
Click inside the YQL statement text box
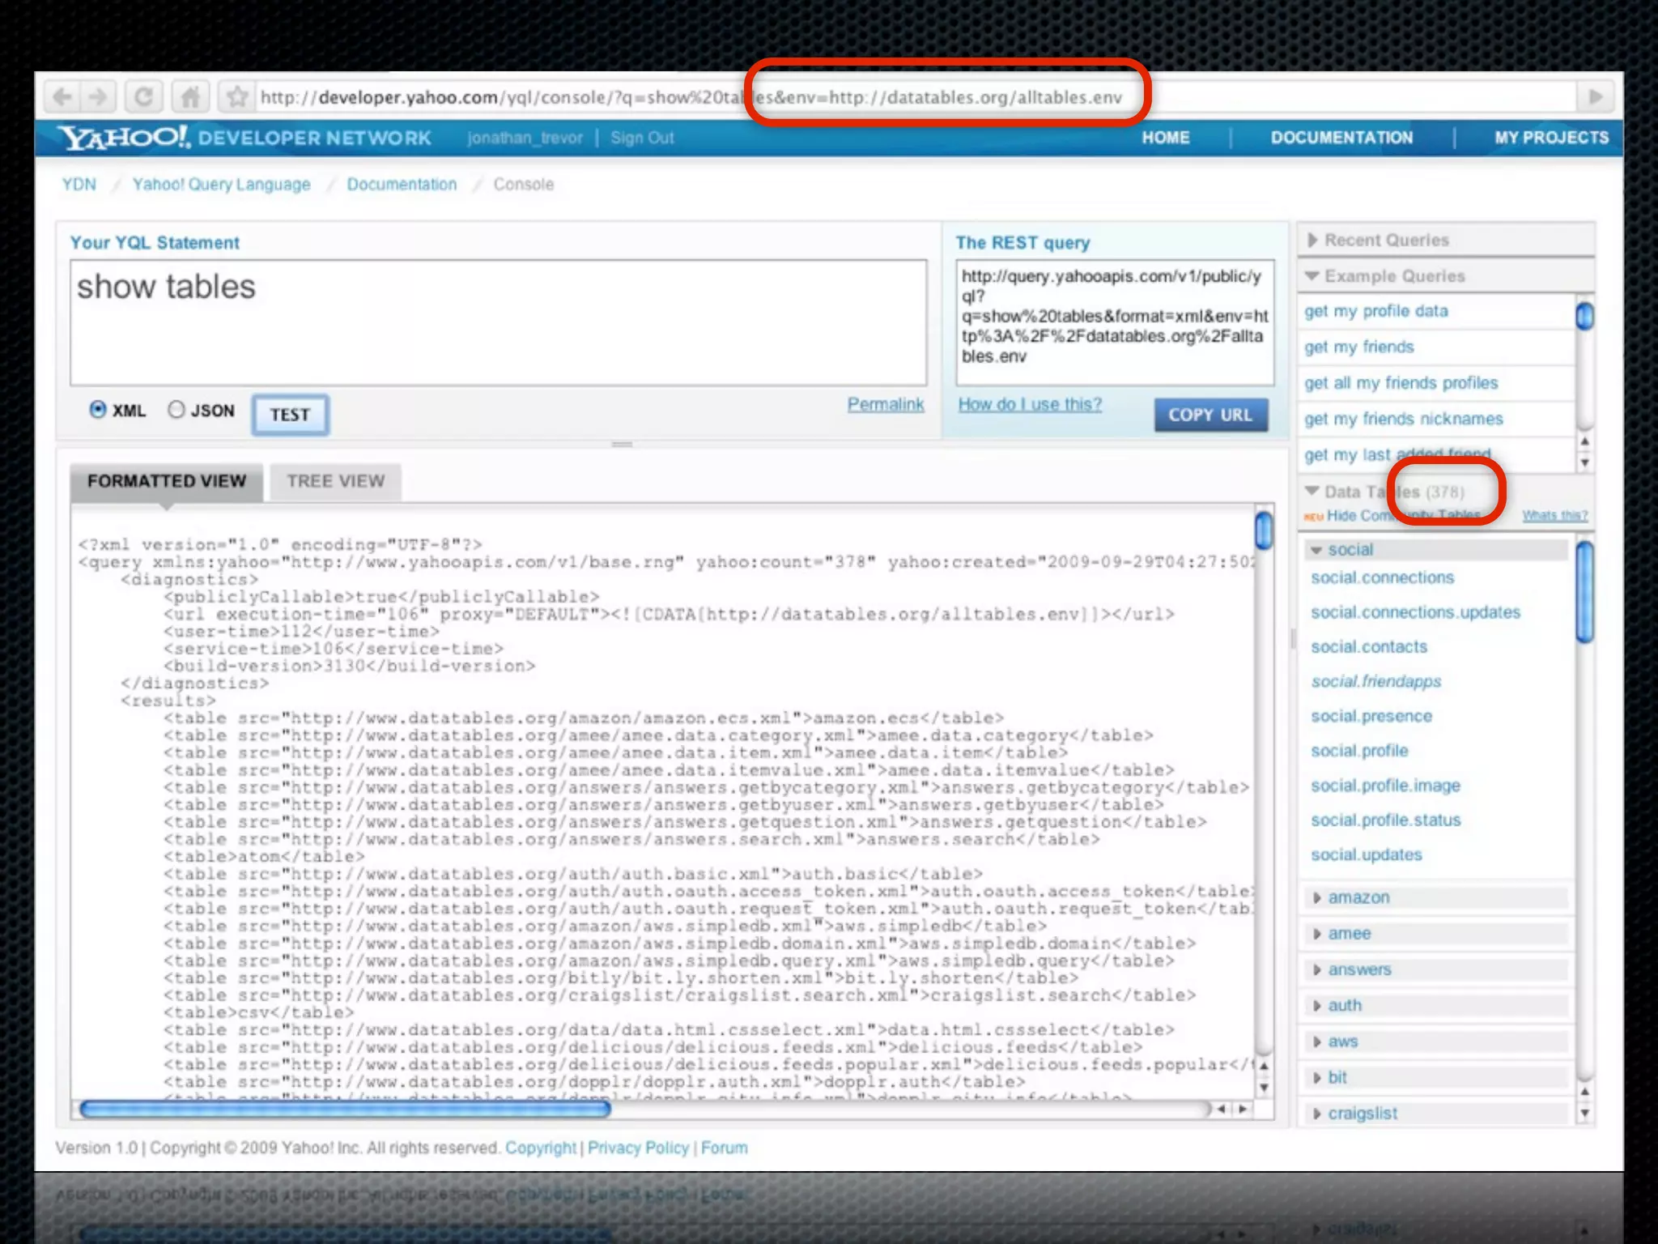click(498, 324)
